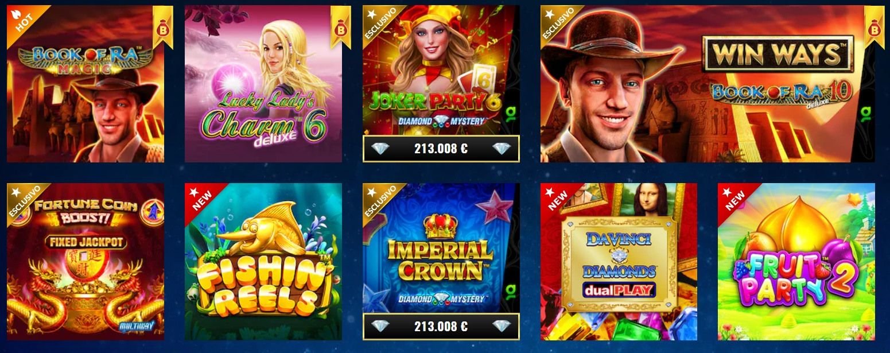
Task: Launch the Fruit Party 2 game
Action: 796,262
